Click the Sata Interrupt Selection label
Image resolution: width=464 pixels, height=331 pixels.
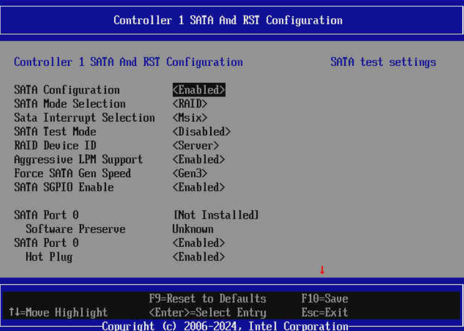tap(84, 118)
